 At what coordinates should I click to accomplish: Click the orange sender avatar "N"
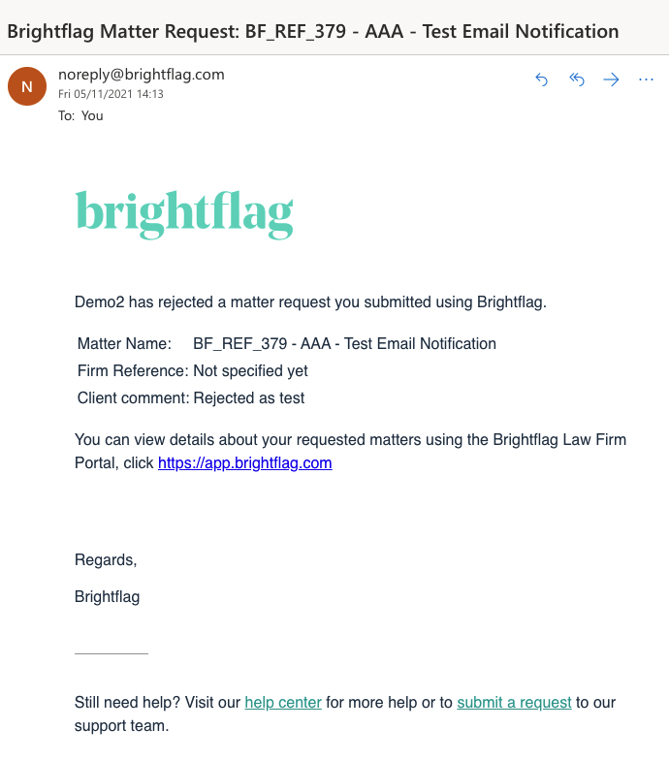click(27, 87)
